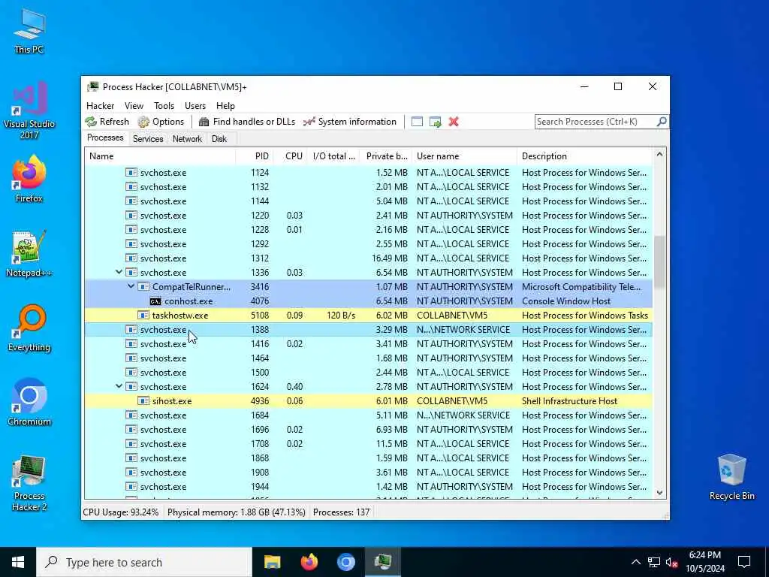The image size is (769, 577).
Task: Click the conhost.exe console icon
Action: (x=155, y=301)
